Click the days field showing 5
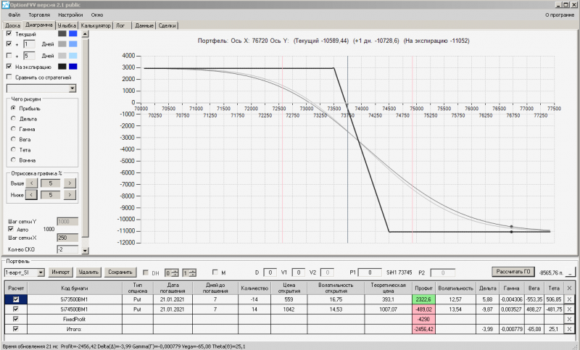This screenshot has height=350, width=580. pyautogui.click(x=29, y=56)
